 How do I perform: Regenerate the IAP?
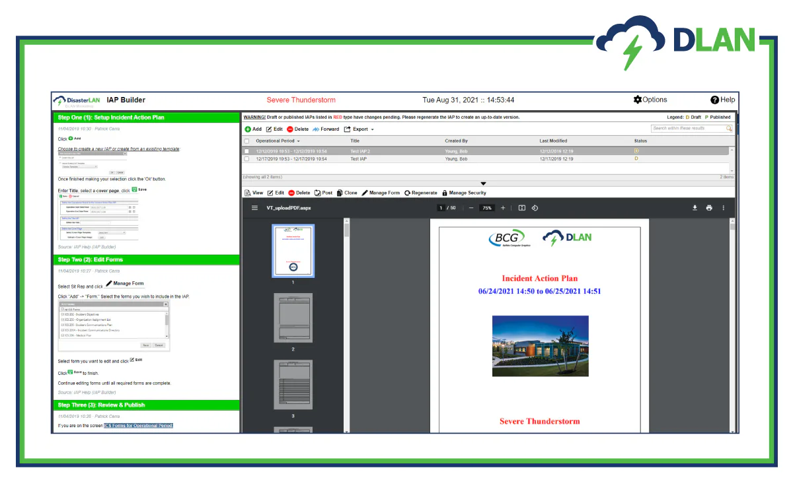421,193
